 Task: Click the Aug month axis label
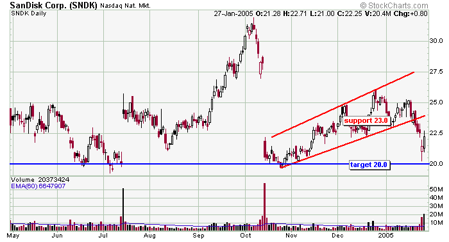tap(149, 236)
